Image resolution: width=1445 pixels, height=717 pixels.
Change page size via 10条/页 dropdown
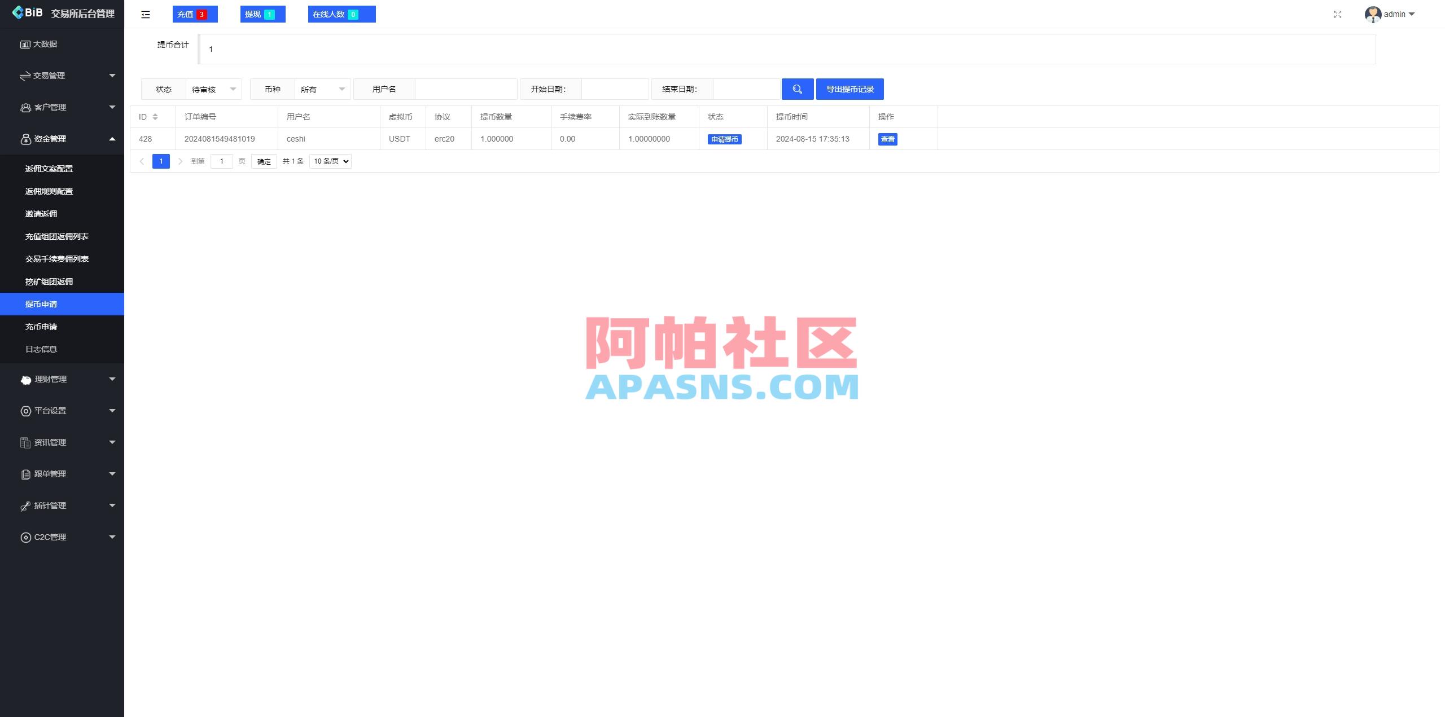click(x=330, y=161)
